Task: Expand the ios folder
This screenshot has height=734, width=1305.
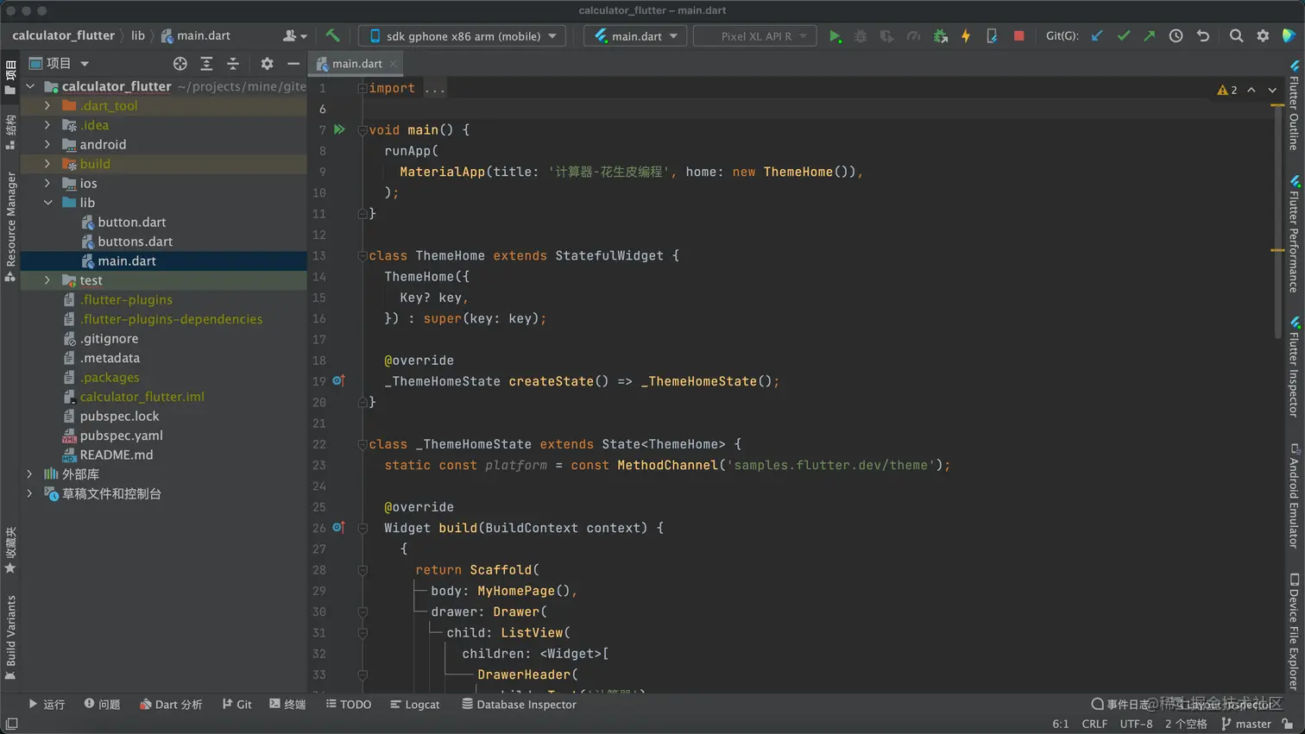Action: pos(47,184)
